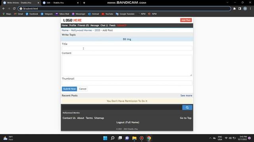Screen dimensions: 254x142
Task: Open the Sitemap footer link
Action: [99, 118]
